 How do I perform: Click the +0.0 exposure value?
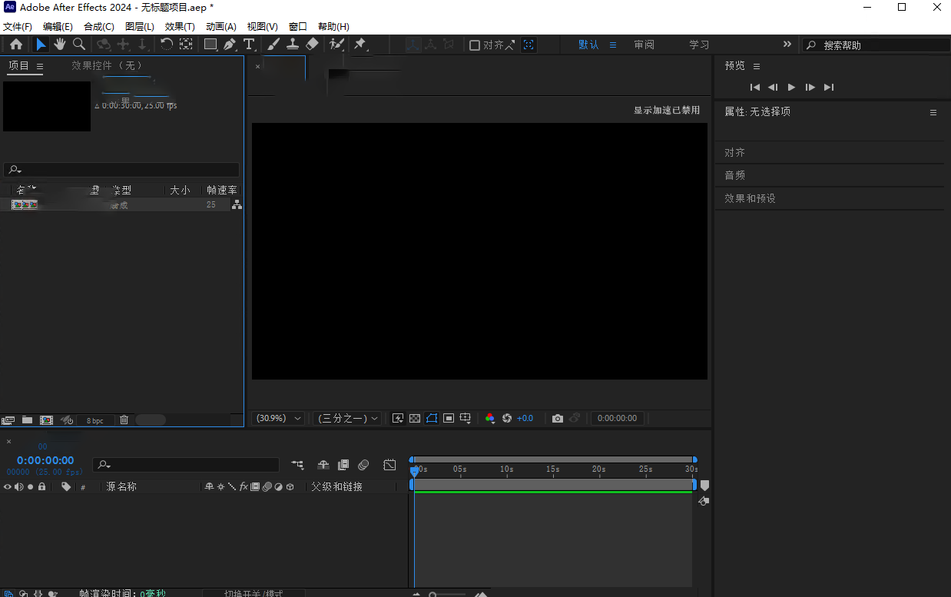(525, 418)
